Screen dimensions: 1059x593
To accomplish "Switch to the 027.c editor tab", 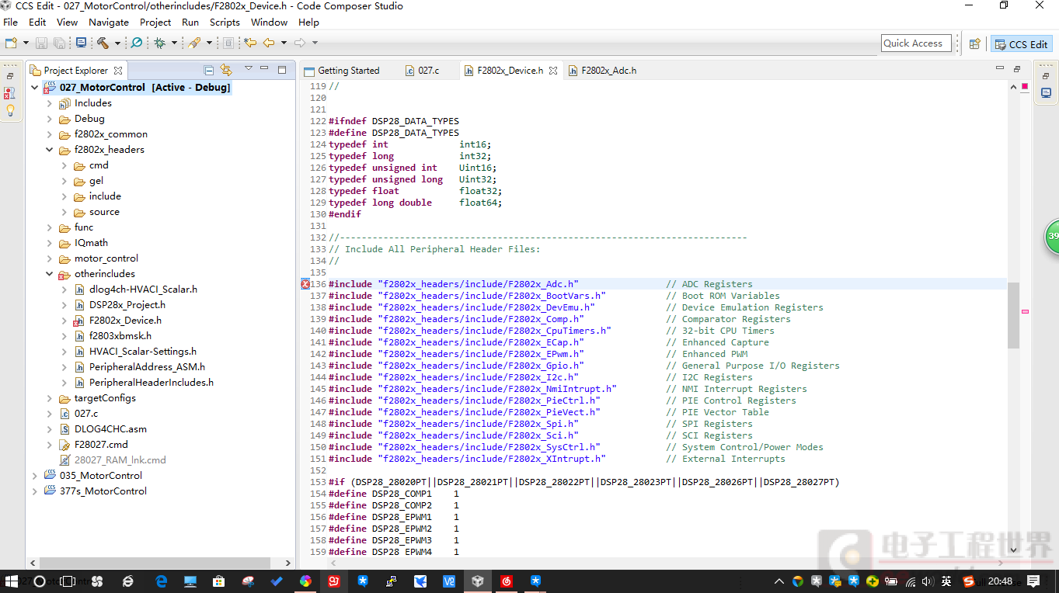I will tap(423, 71).
